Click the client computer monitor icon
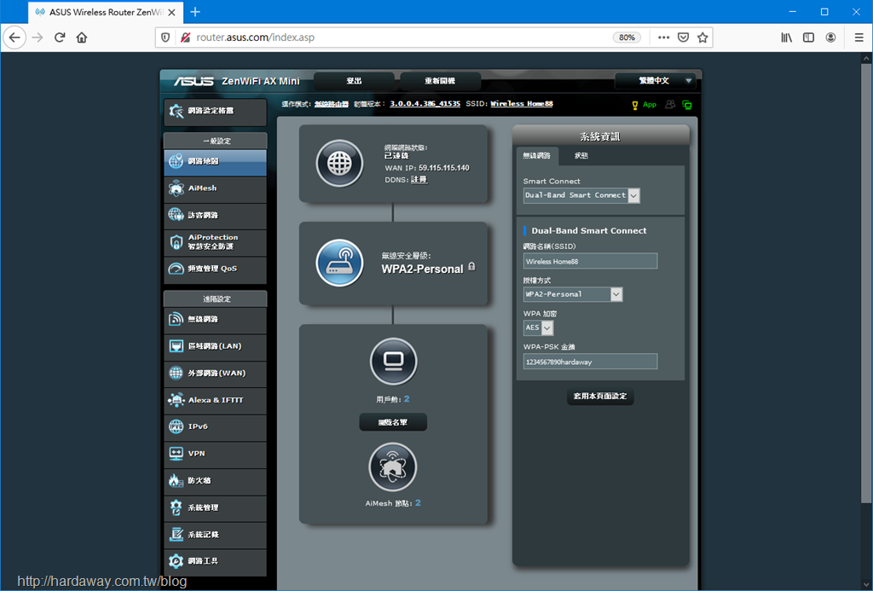Screen dimensions: 873x591 click(393, 362)
